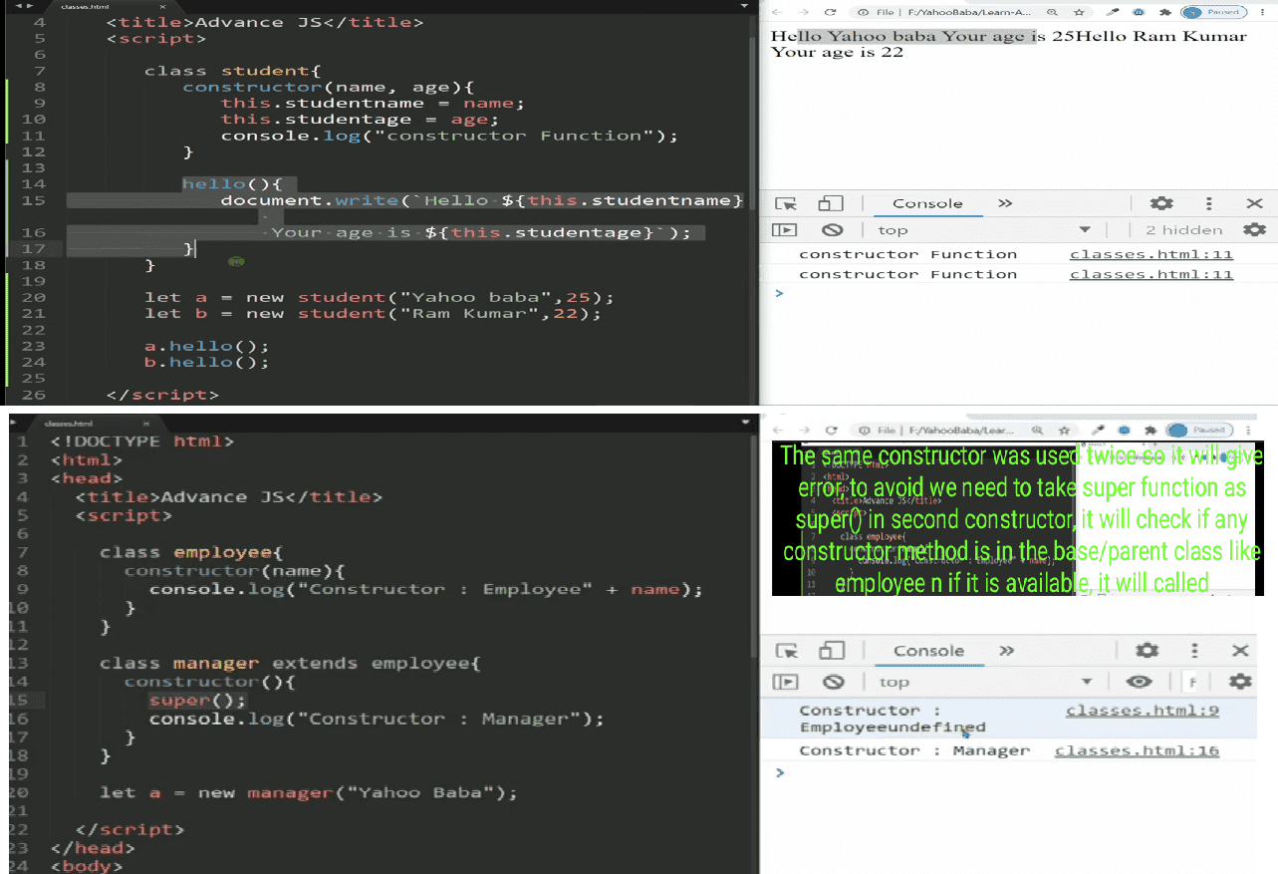Select the inspect element icon in lower DevTools

(787, 651)
